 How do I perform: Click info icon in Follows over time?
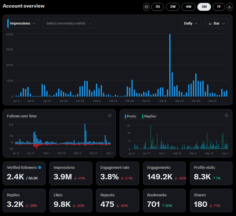pos(110,116)
